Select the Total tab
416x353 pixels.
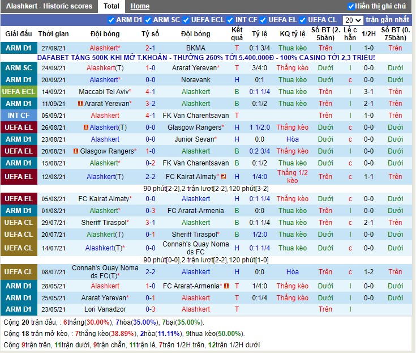[111, 6]
